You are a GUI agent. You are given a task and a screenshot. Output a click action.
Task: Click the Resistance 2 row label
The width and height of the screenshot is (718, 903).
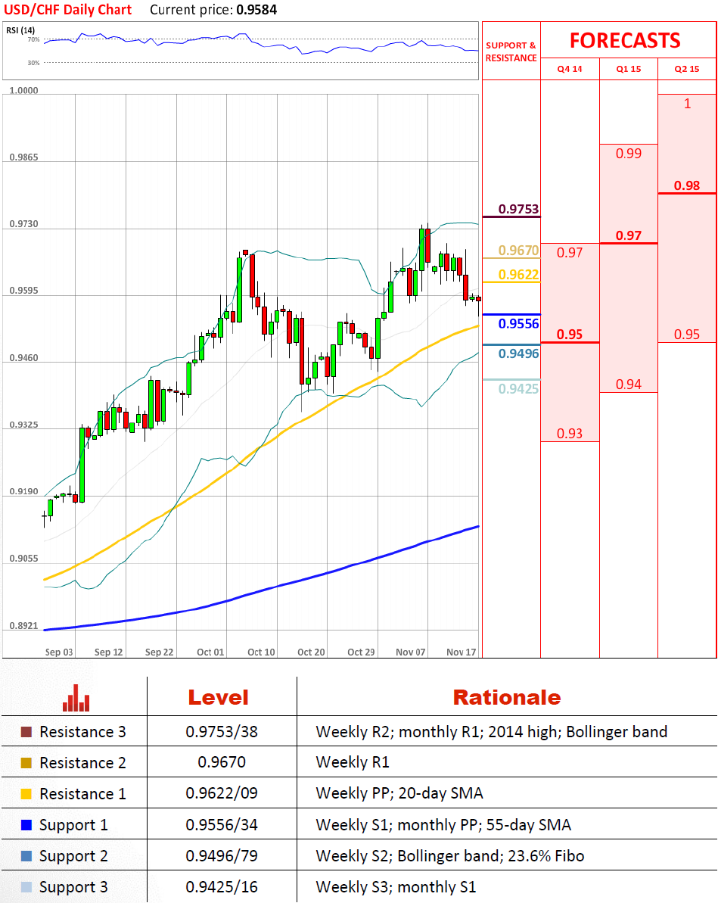point(82,762)
